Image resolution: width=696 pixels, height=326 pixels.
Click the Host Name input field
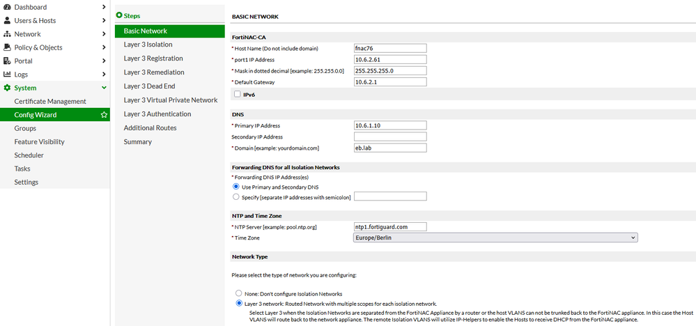389,48
